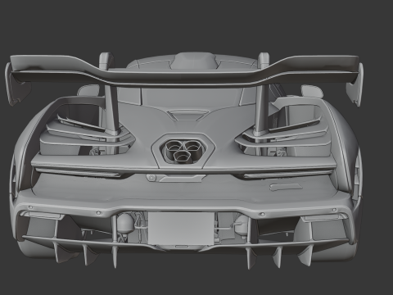393x295 pixels.
Task: Click the roof air intake scoop
Action: [194, 61]
